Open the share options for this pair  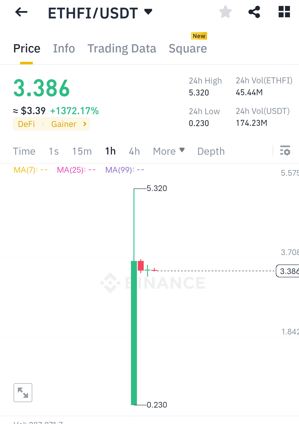(x=254, y=12)
